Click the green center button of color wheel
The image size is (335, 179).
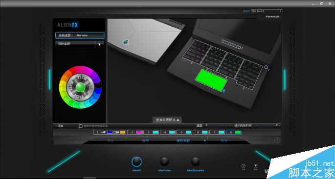pos(81,87)
